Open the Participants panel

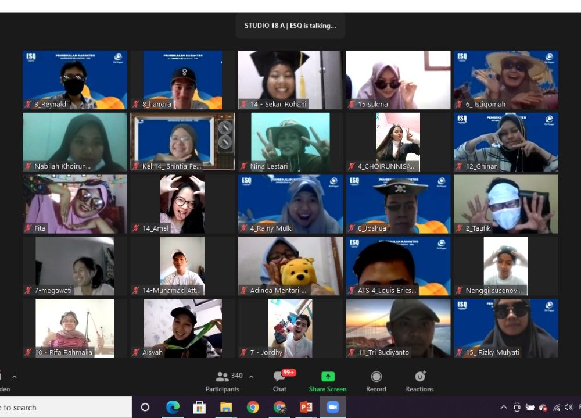pos(223,381)
